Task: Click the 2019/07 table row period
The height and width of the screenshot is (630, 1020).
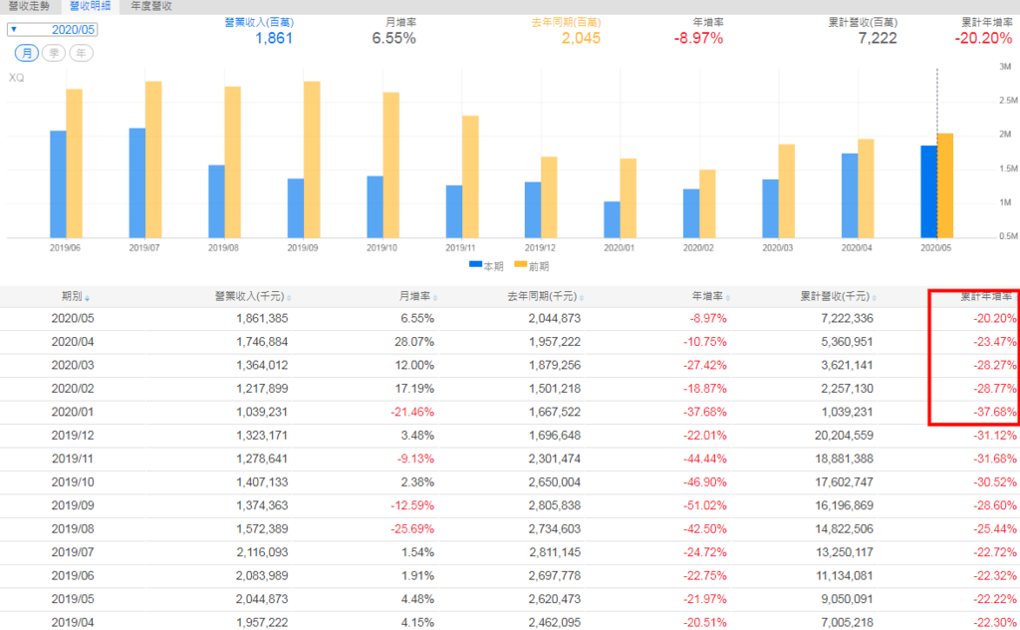Action: (x=73, y=552)
